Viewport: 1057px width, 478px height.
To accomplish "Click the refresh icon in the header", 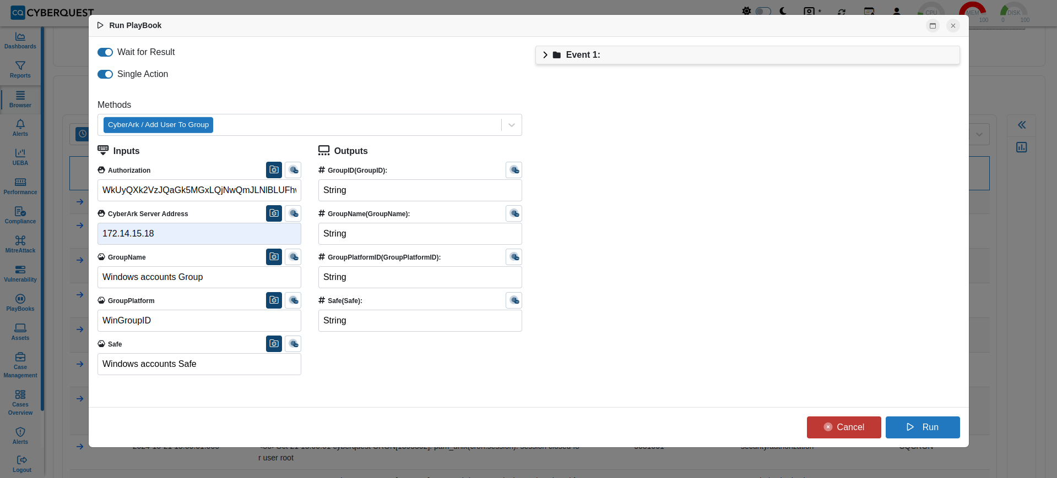I will pyautogui.click(x=842, y=12).
